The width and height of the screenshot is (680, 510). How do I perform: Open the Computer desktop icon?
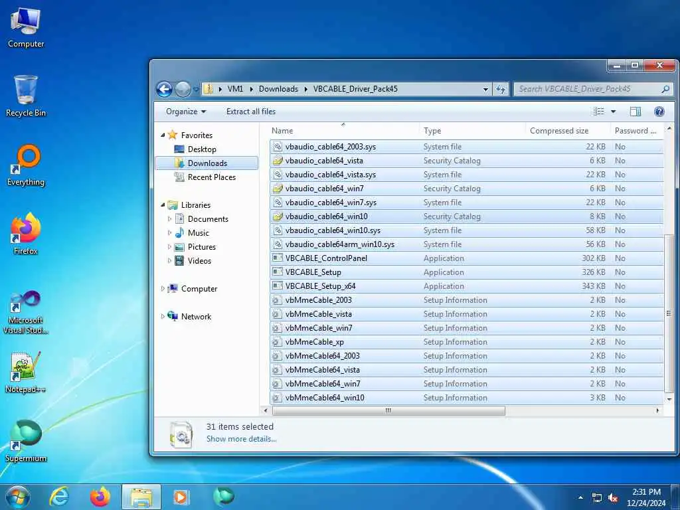(26, 28)
